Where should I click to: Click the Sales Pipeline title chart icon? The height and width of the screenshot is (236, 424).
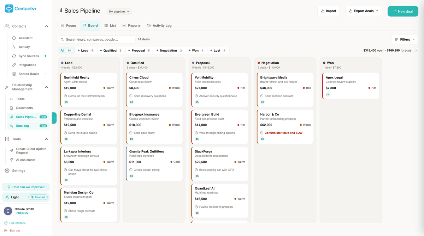pos(60,11)
